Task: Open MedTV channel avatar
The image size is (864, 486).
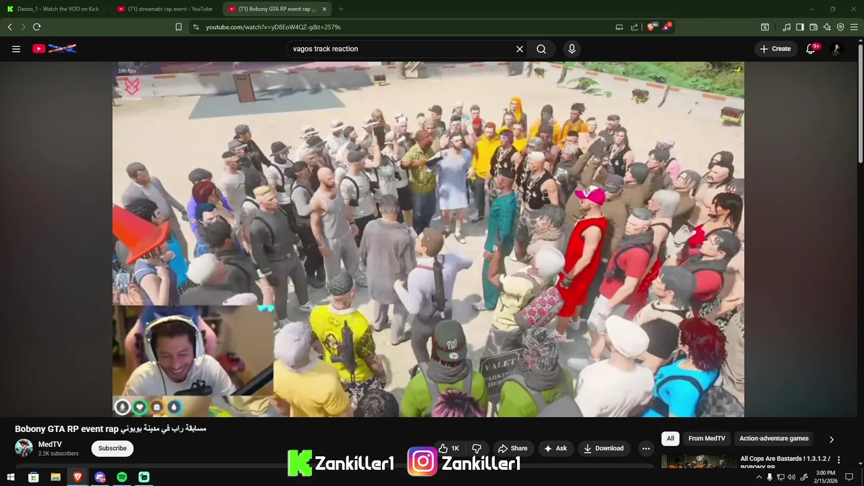Action: [x=24, y=448]
